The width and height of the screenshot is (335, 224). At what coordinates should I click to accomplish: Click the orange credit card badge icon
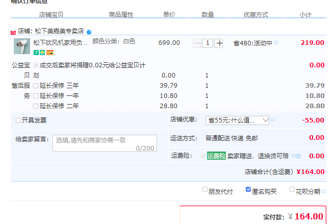[50, 53]
